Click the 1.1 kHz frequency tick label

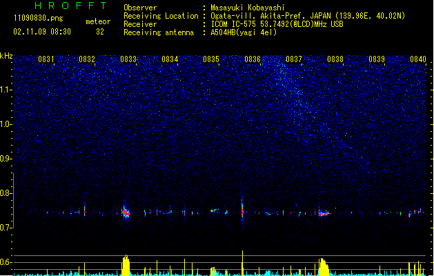[6, 90]
